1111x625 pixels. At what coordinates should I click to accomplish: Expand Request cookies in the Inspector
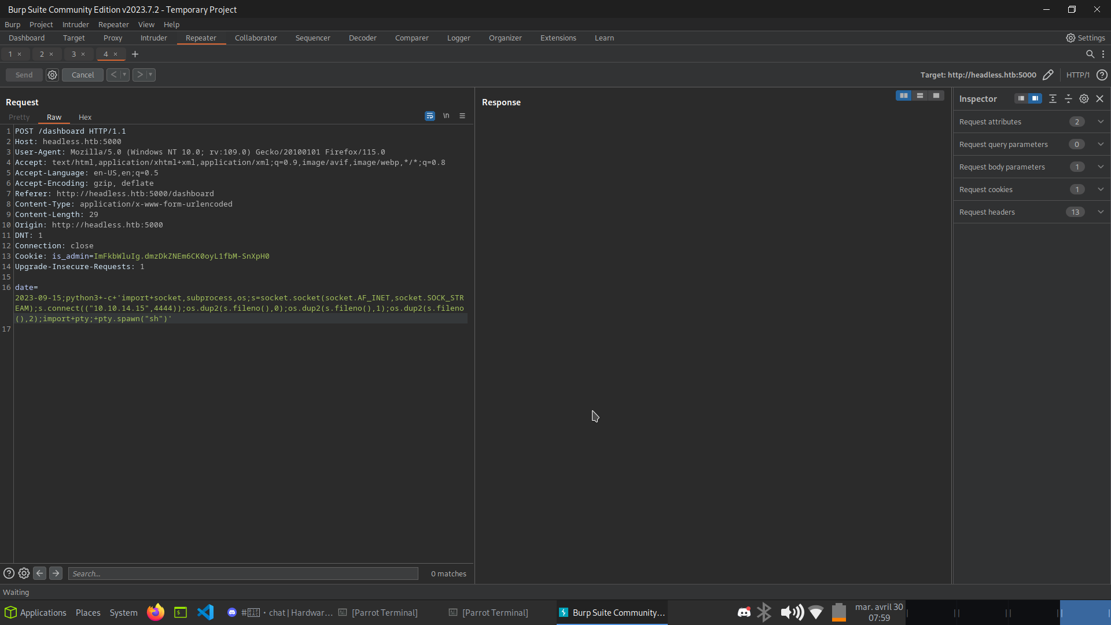tap(1101, 189)
